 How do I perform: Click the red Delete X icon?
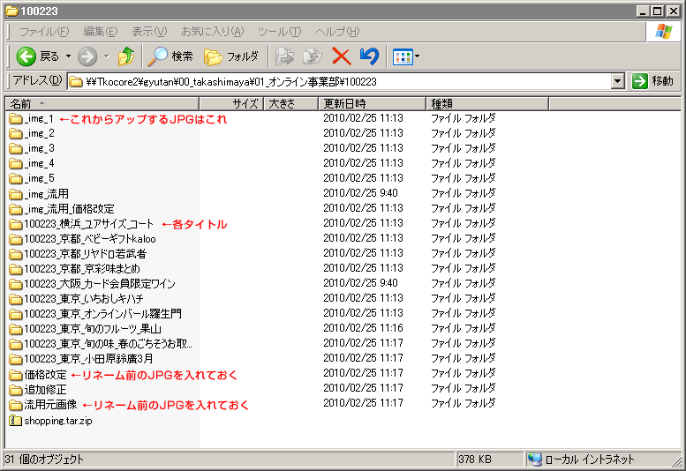pyautogui.click(x=341, y=56)
